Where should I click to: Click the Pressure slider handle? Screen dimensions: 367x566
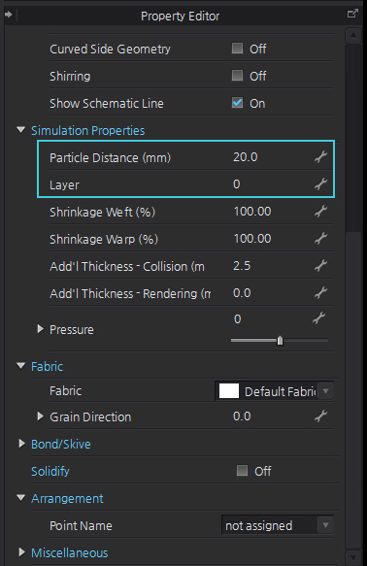point(280,341)
